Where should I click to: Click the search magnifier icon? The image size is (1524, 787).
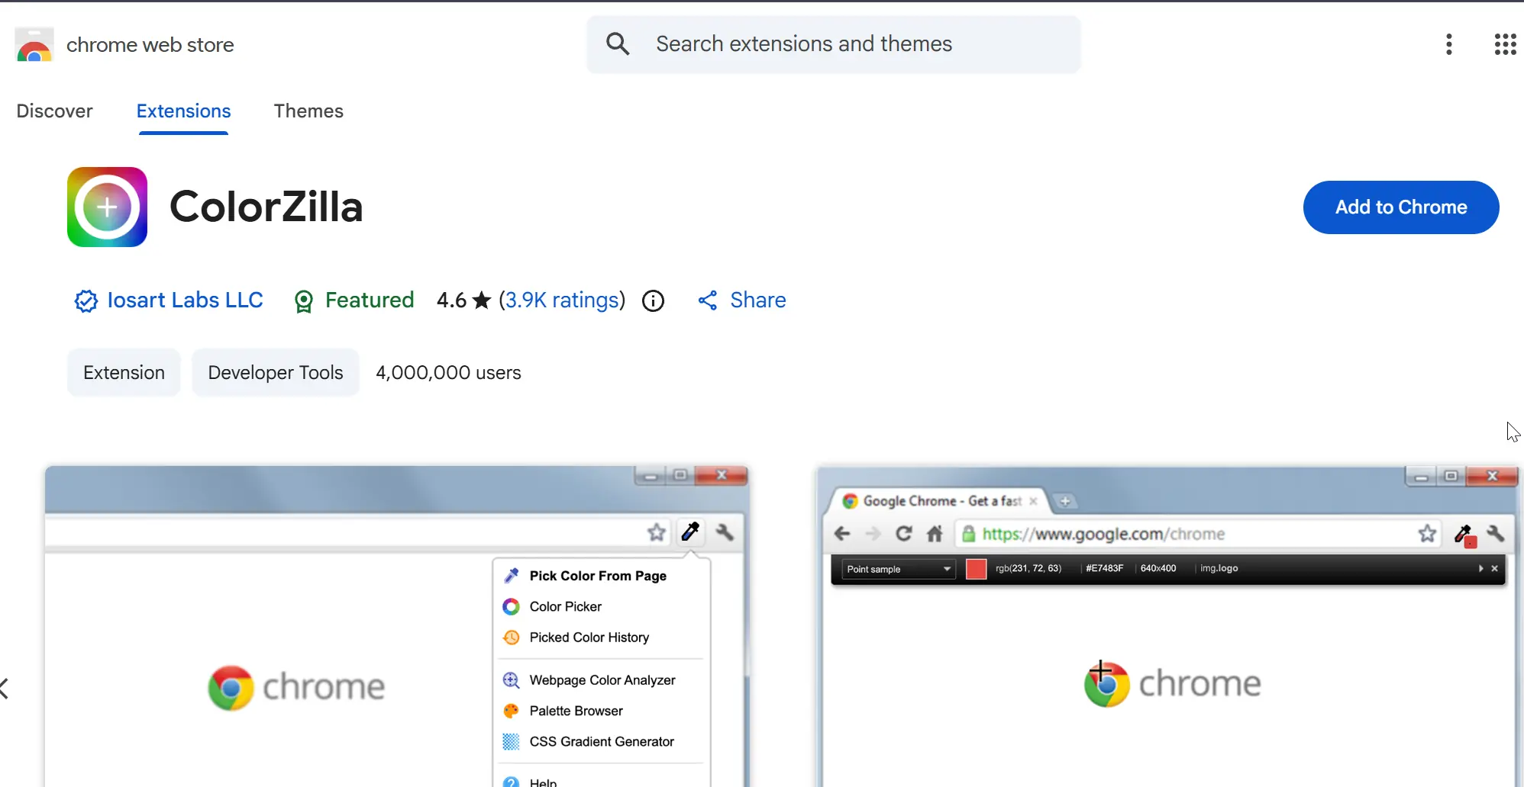point(618,44)
